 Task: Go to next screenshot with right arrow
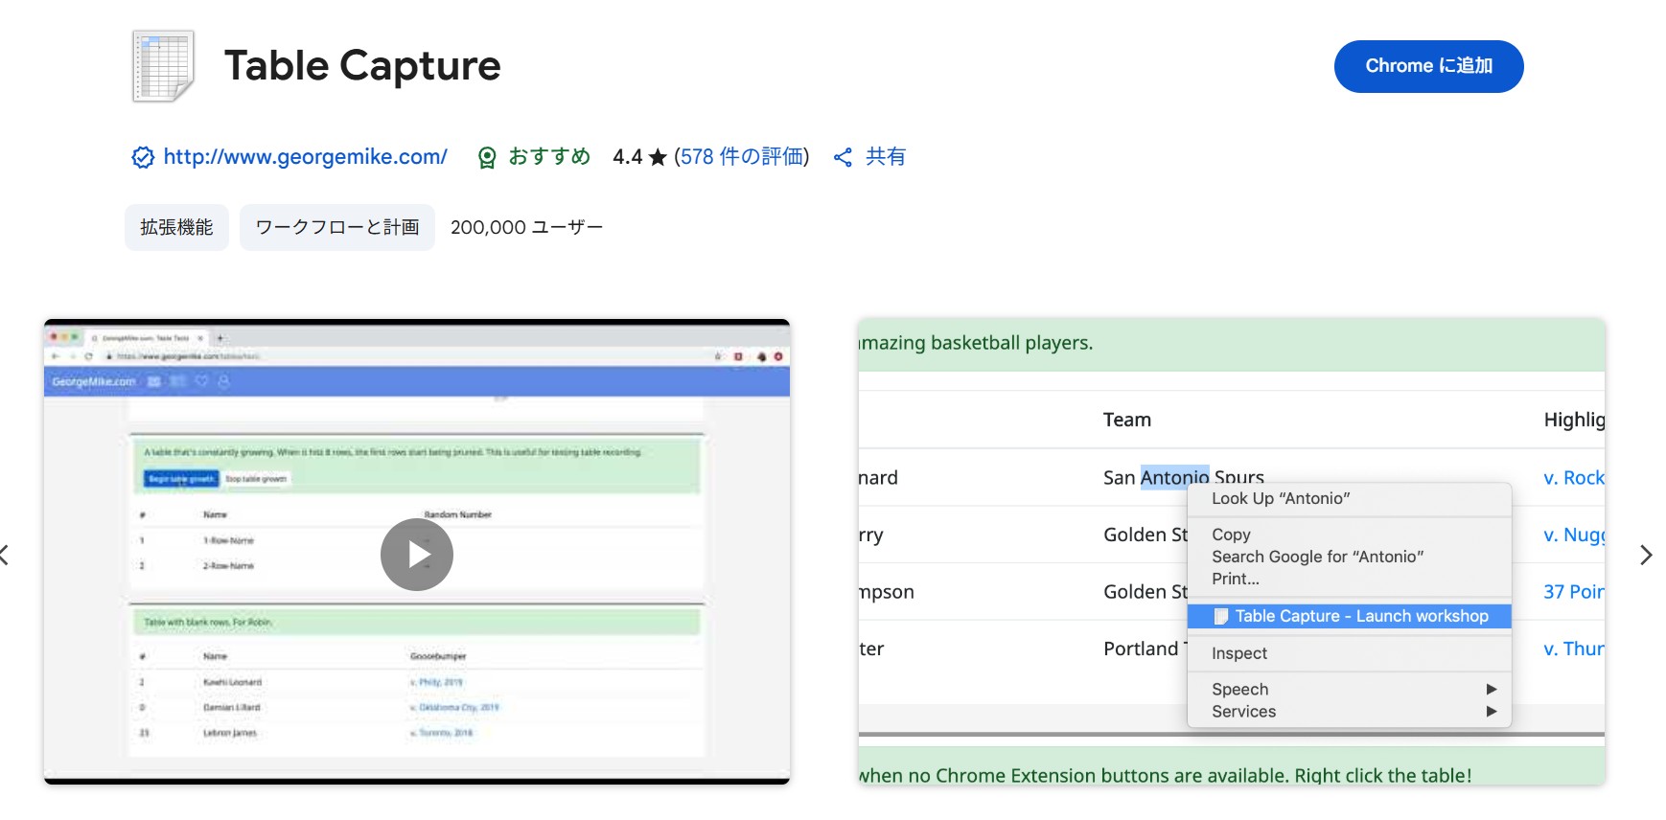coord(1645,555)
